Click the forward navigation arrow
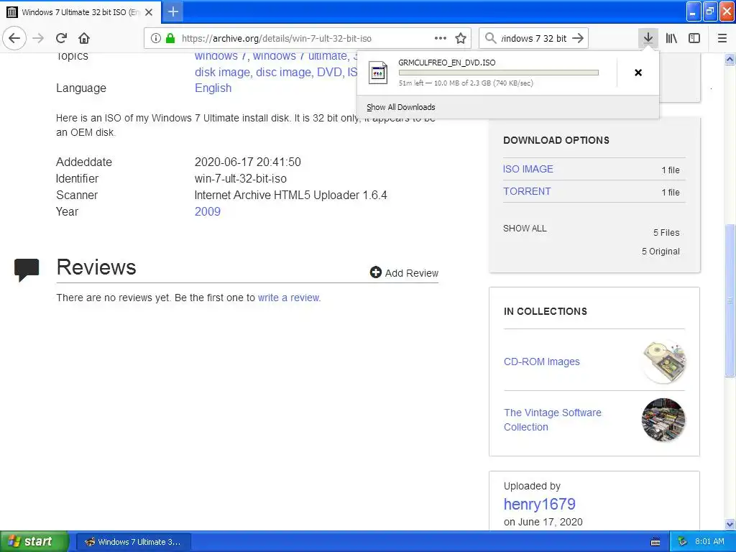 point(39,38)
